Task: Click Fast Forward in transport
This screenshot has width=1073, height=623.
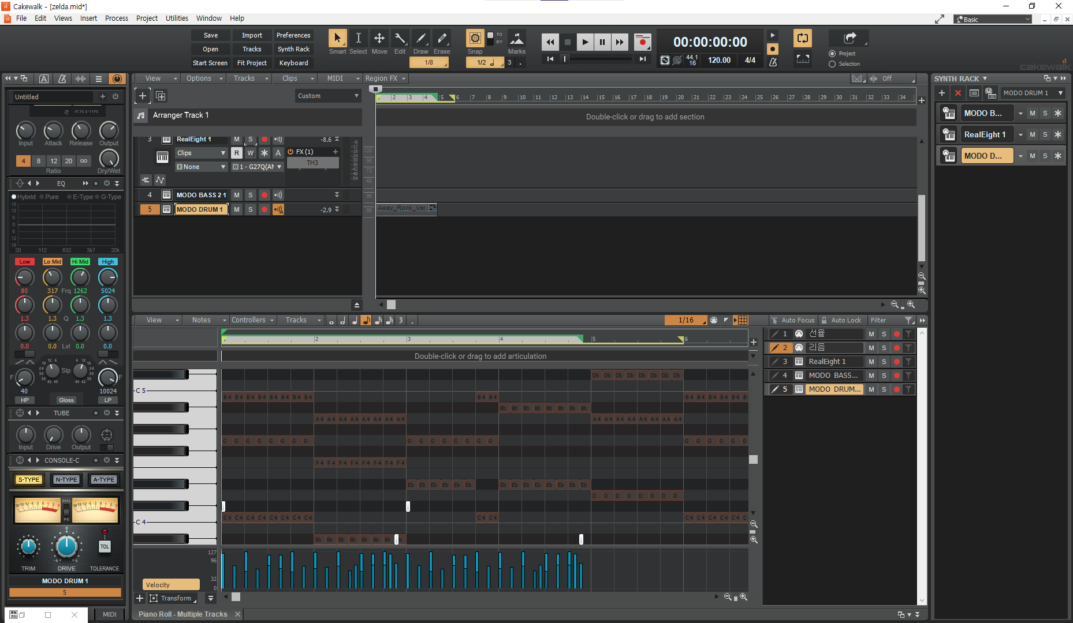Action: click(620, 42)
